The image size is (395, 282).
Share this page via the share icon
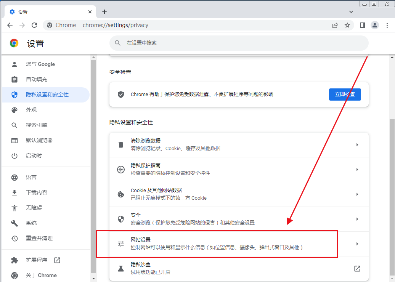(x=335, y=25)
